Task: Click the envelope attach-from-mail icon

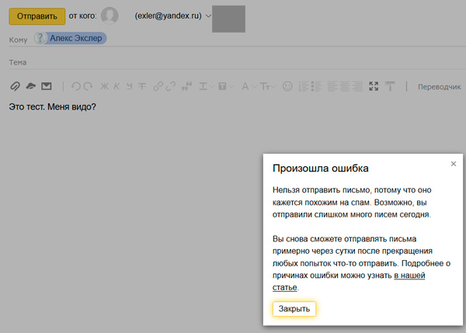Action: point(47,86)
